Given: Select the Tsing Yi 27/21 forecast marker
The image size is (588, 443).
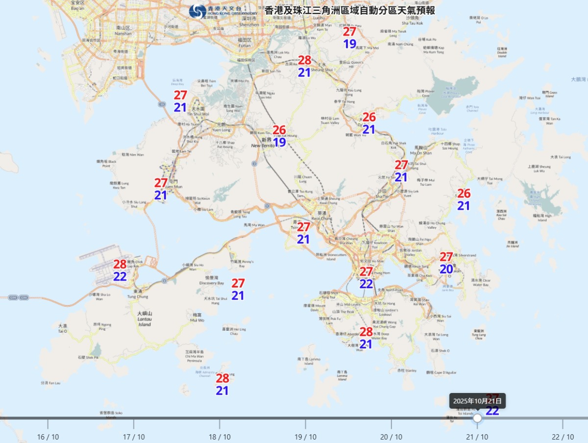Looking at the screenshot, I should point(304,233).
